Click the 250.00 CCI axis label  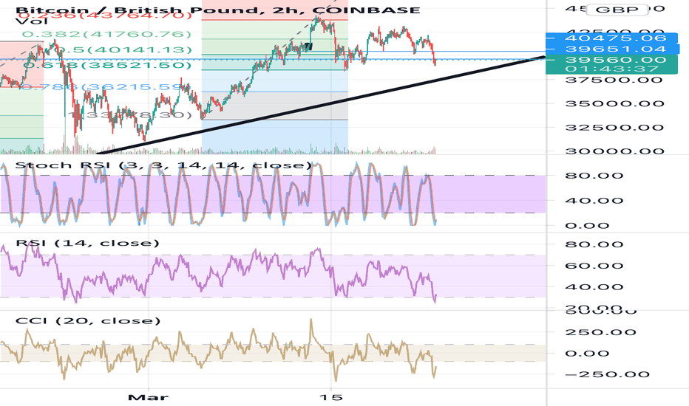pyautogui.click(x=600, y=332)
